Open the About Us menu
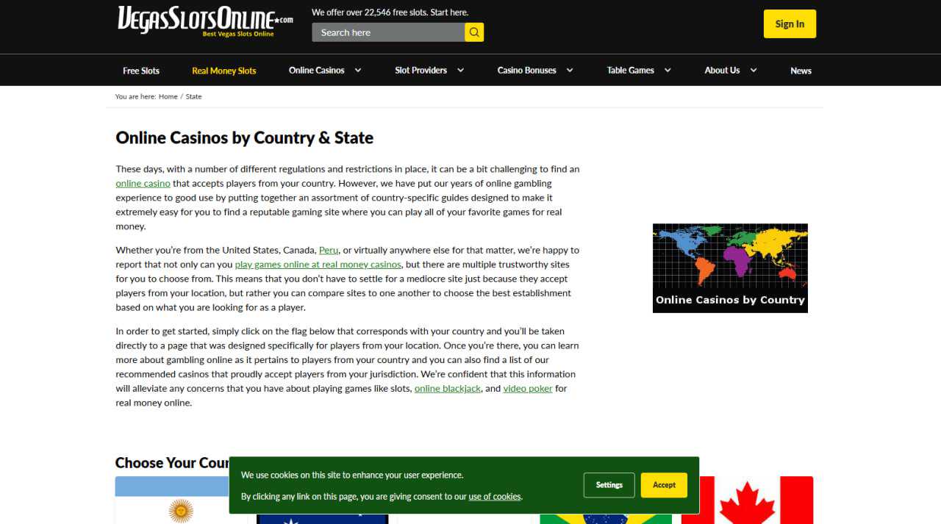The height and width of the screenshot is (524, 941). pos(722,71)
